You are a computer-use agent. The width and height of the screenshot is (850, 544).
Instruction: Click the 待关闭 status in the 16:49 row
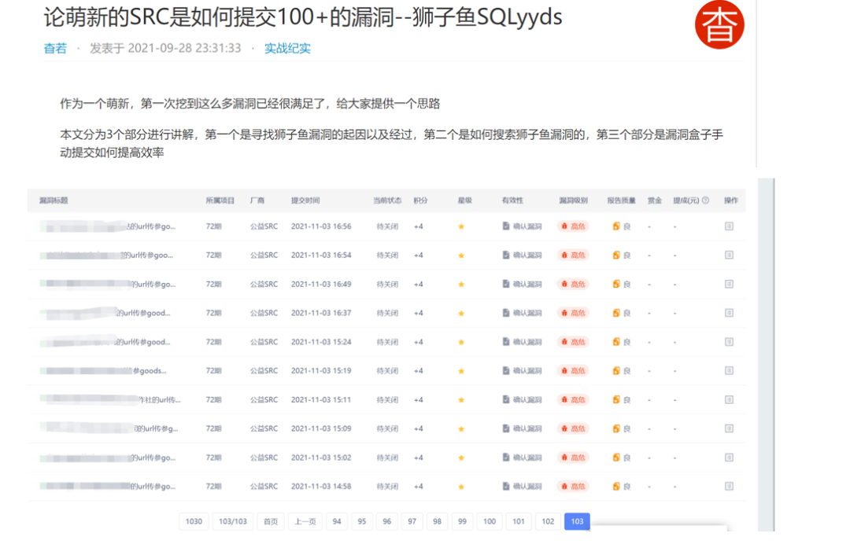coord(387,284)
